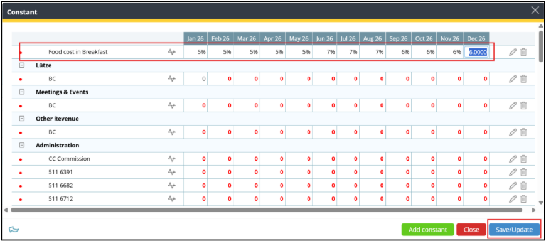Viewport: 546px width, 241px height.
Task: Delete the Other Revenue BC row using the trash icon
Action: tap(523, 132)
